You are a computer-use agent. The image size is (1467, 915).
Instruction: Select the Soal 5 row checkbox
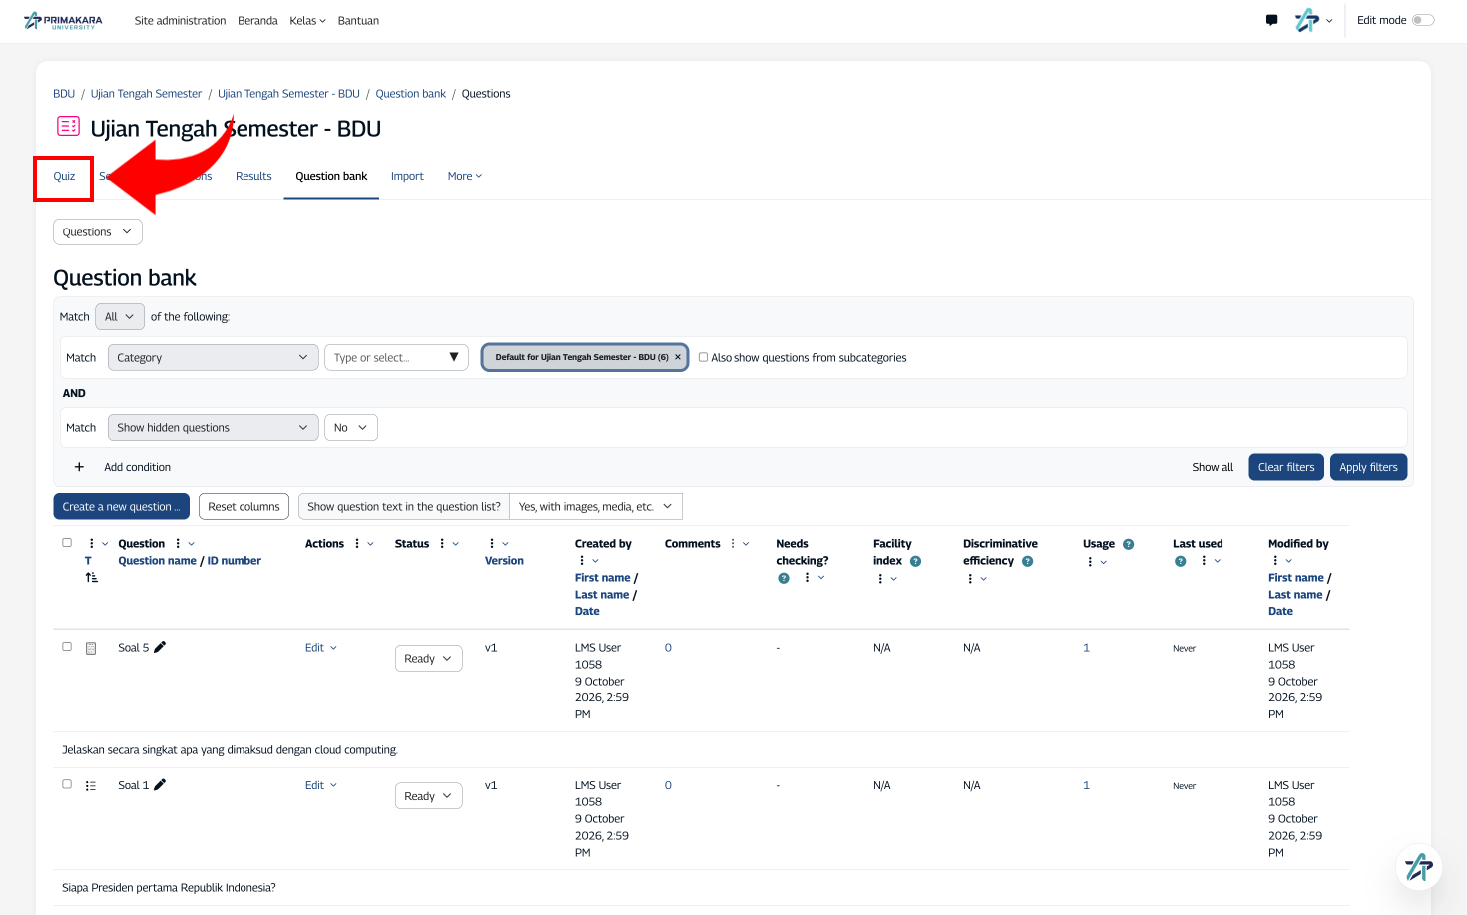[67, 647]
